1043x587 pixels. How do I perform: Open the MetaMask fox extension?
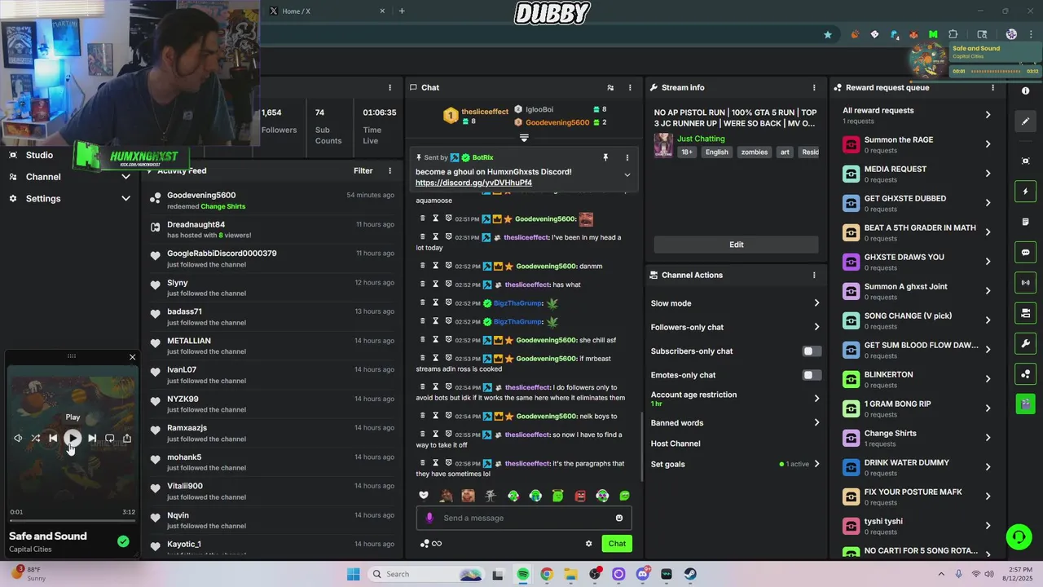pyautogui.click(x=913, y=34)
